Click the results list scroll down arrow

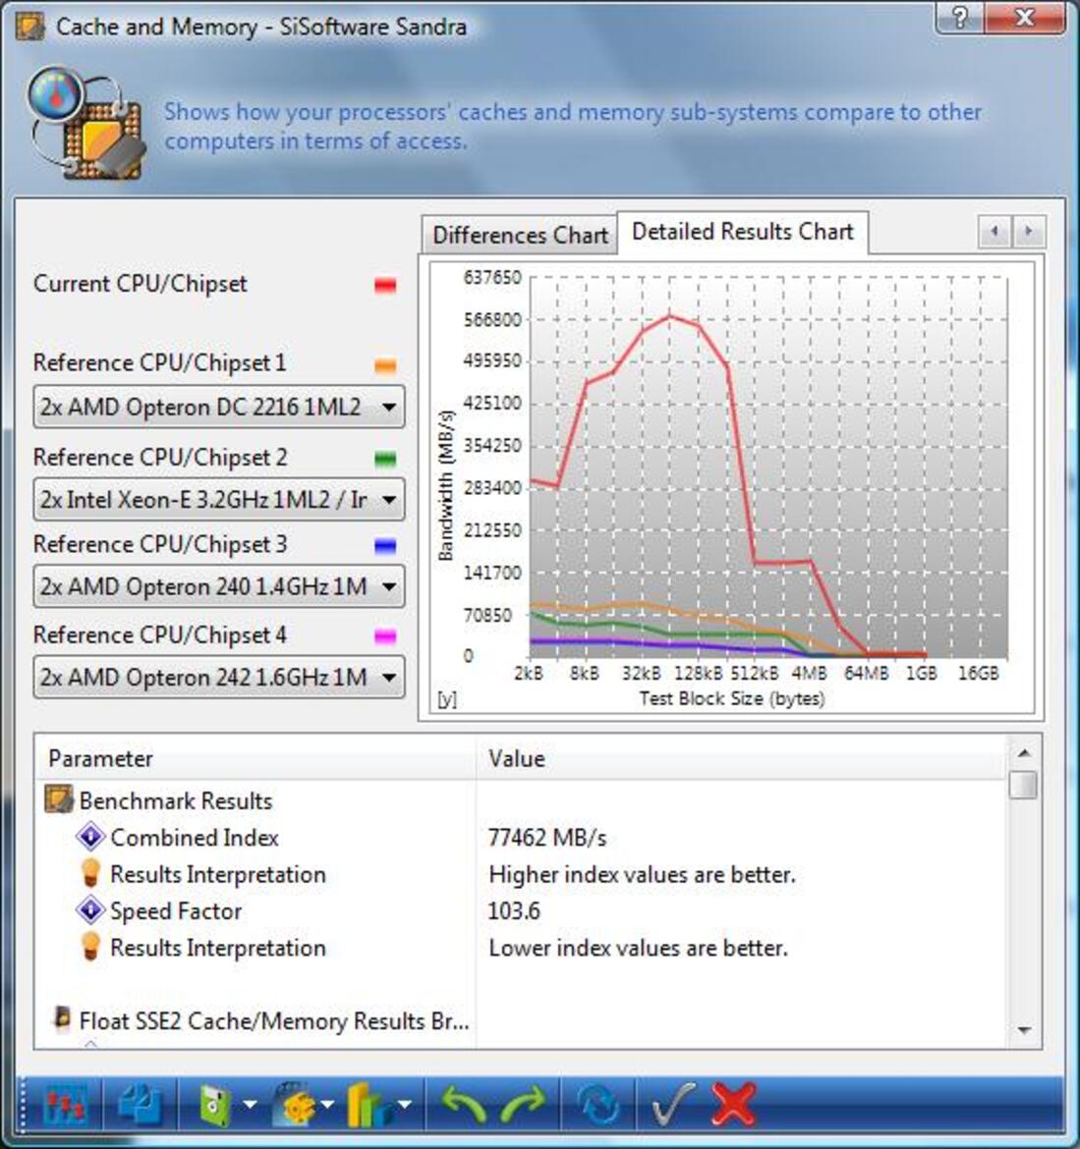(1024, 1030)
